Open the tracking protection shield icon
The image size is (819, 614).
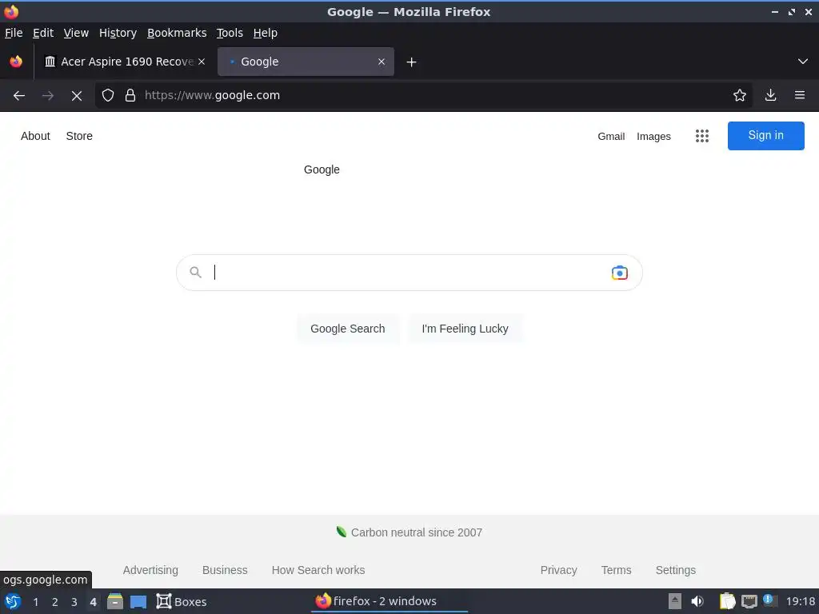click(108, 96)
